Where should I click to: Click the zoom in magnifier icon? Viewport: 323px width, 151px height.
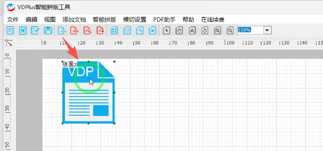(x=217, y=31)
